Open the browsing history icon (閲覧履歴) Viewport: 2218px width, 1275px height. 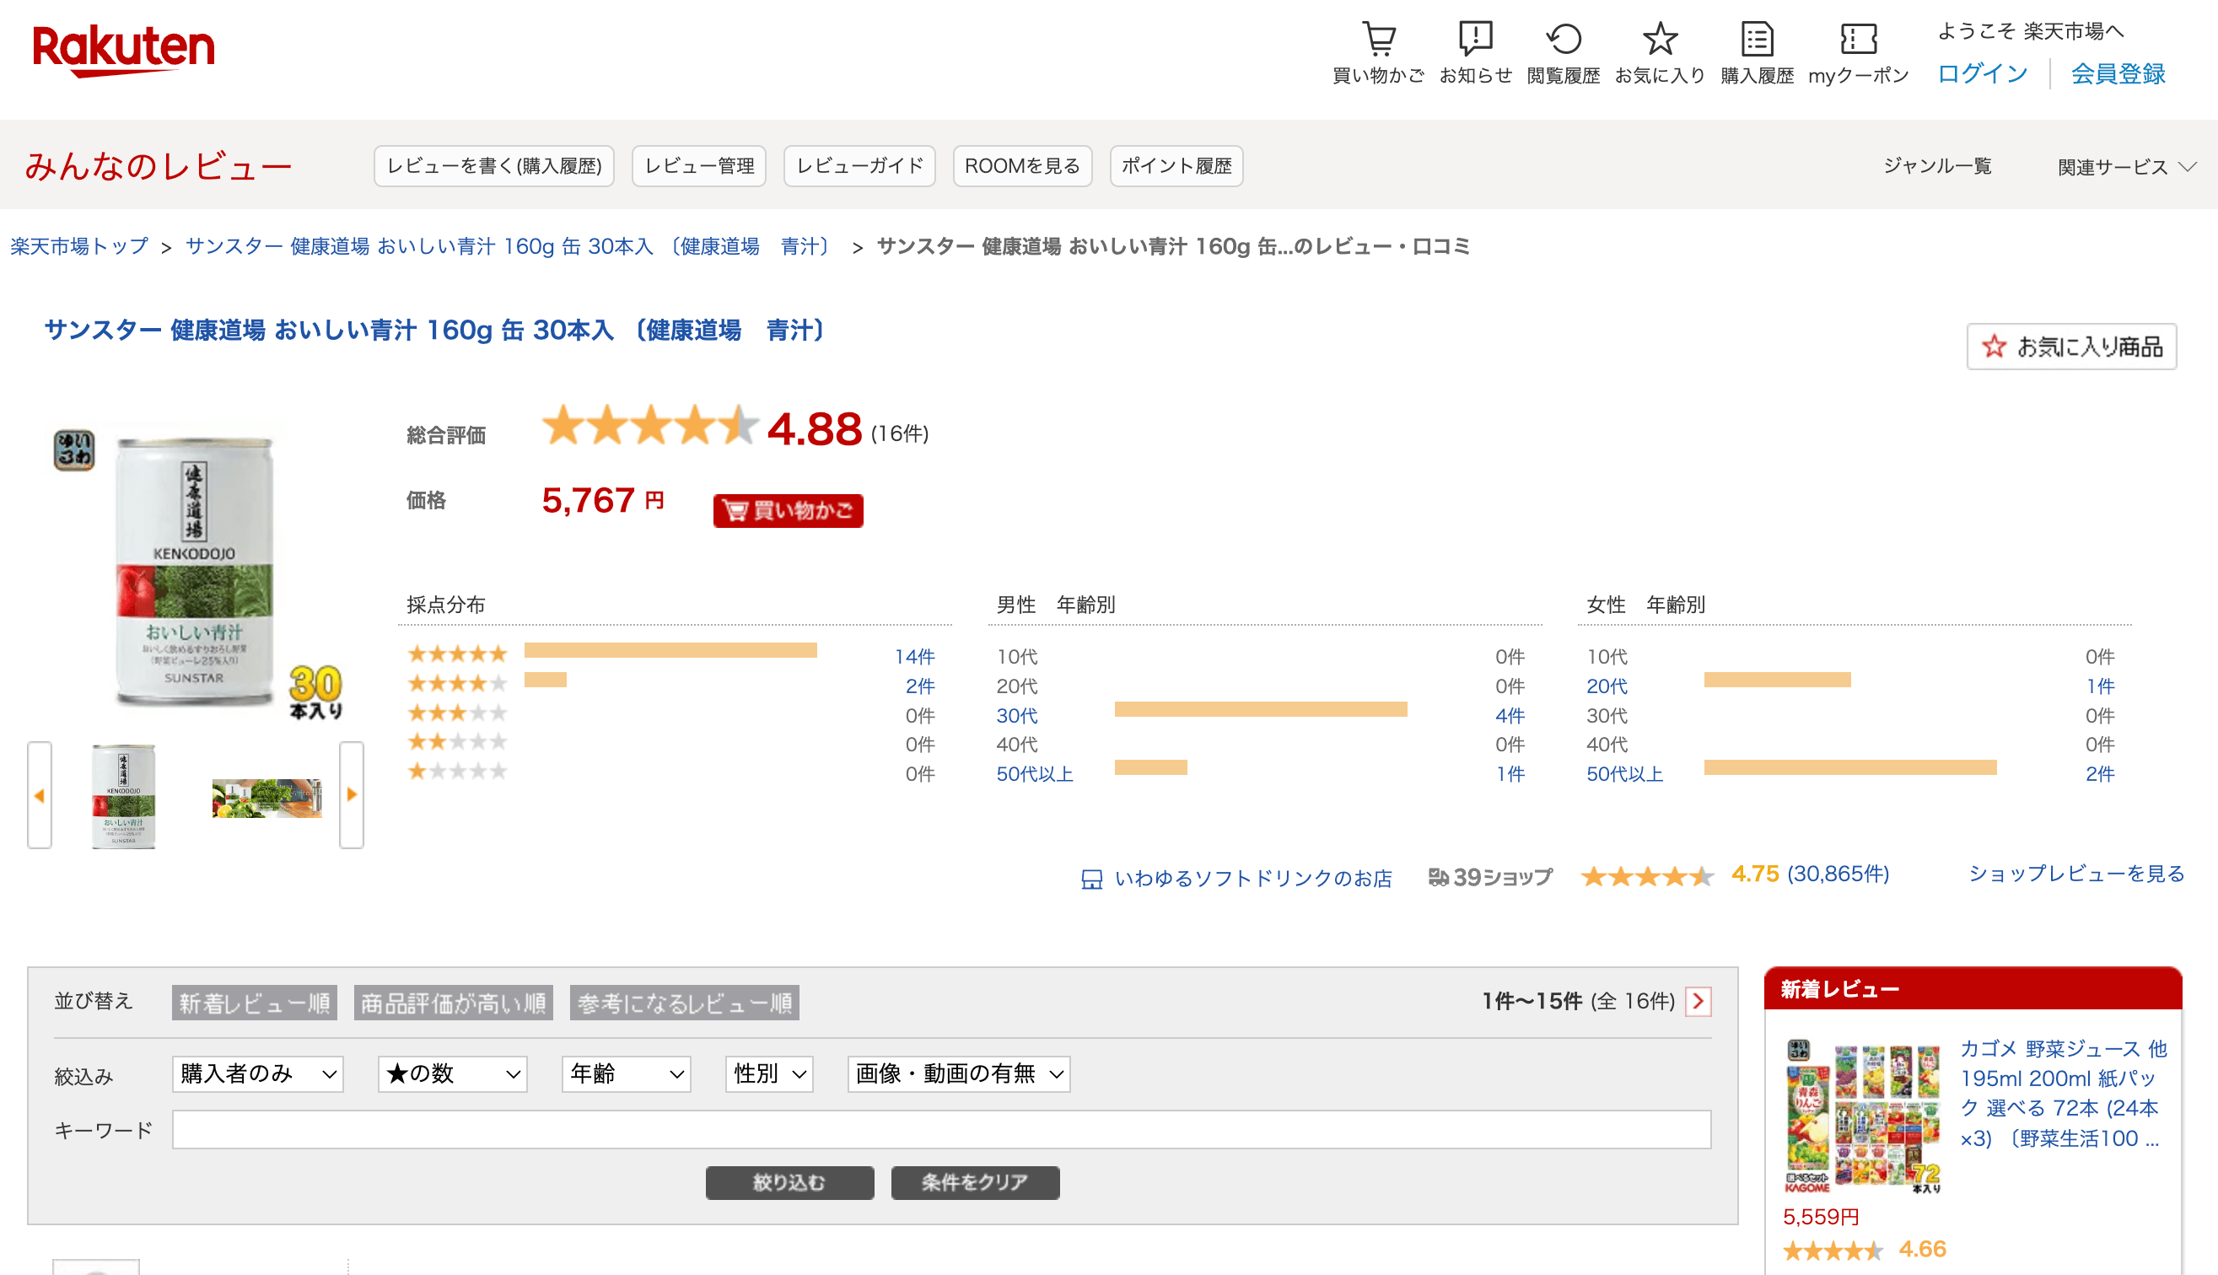tap(1563, 40)
